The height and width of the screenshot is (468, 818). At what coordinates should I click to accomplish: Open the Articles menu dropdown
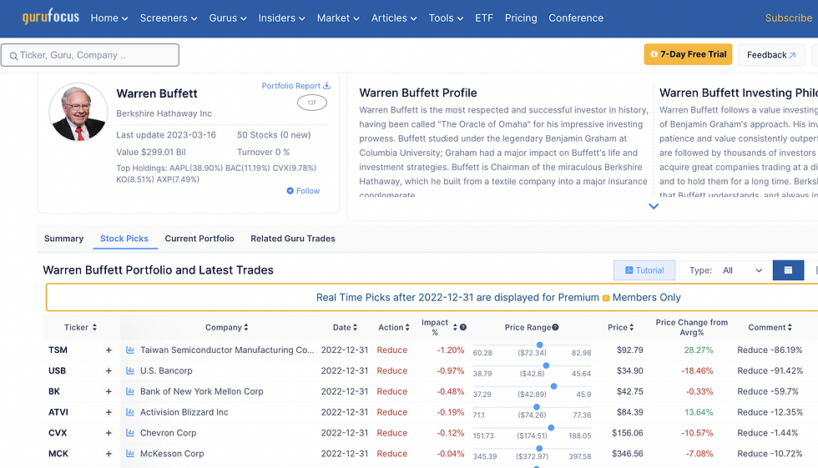click(394, 18)
